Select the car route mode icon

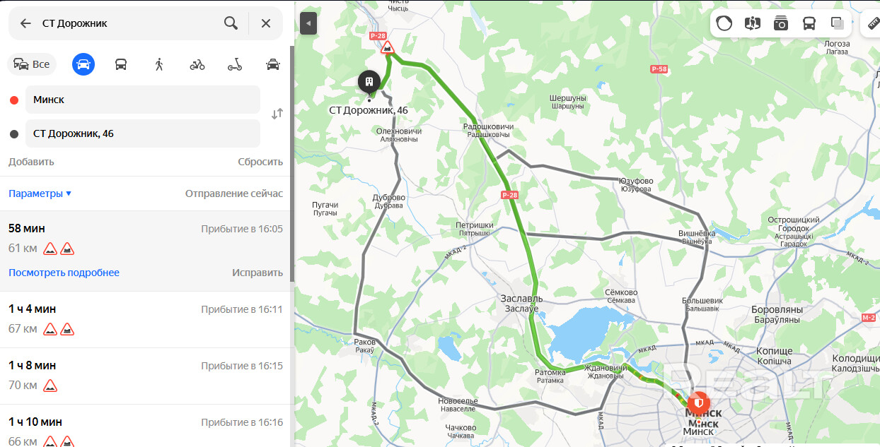tap(83, 64)
